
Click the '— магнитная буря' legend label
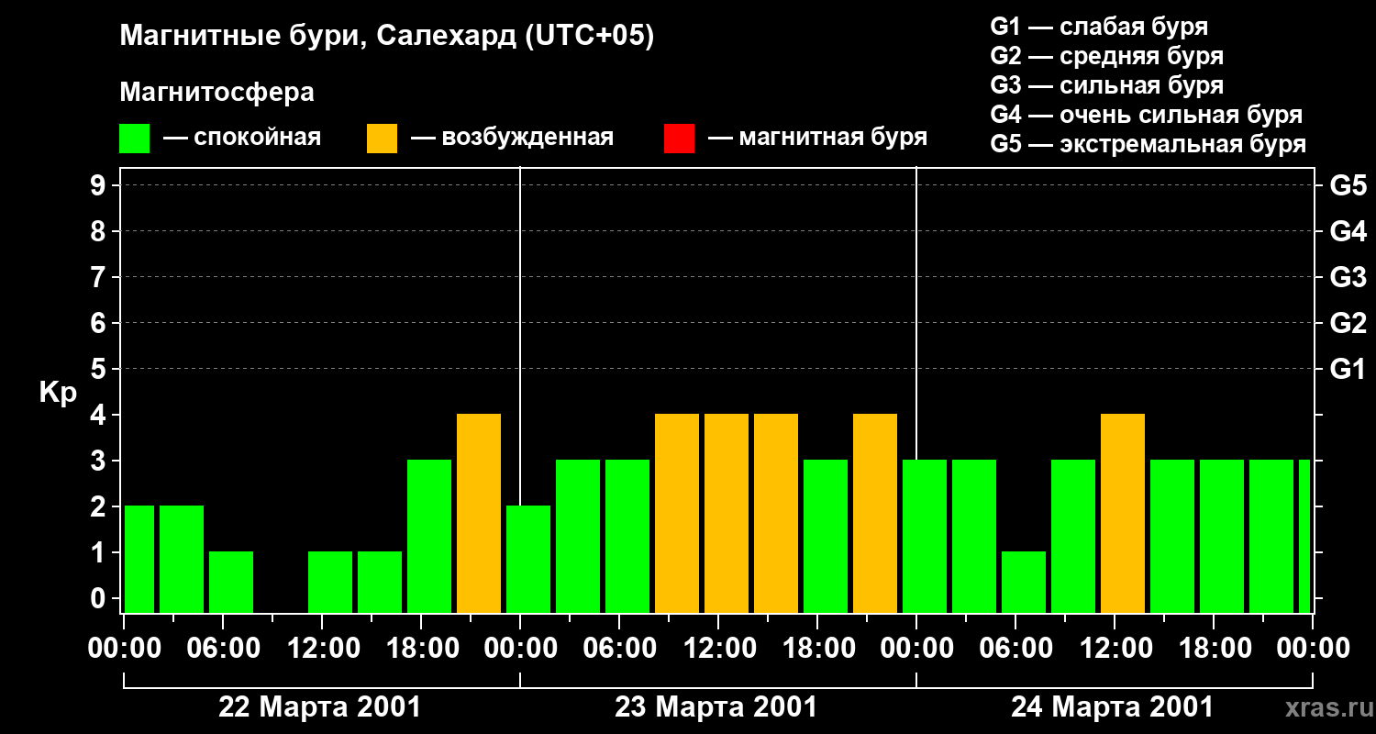(x=818, y=138)
